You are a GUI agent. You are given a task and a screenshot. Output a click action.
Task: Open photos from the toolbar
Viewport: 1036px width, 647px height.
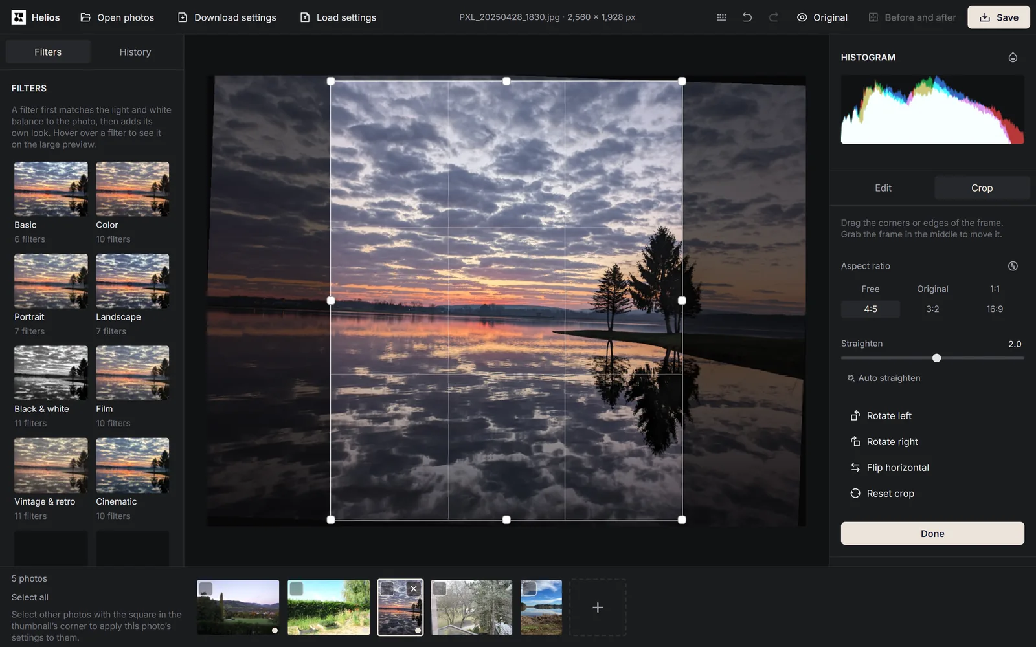click(117, 17)
